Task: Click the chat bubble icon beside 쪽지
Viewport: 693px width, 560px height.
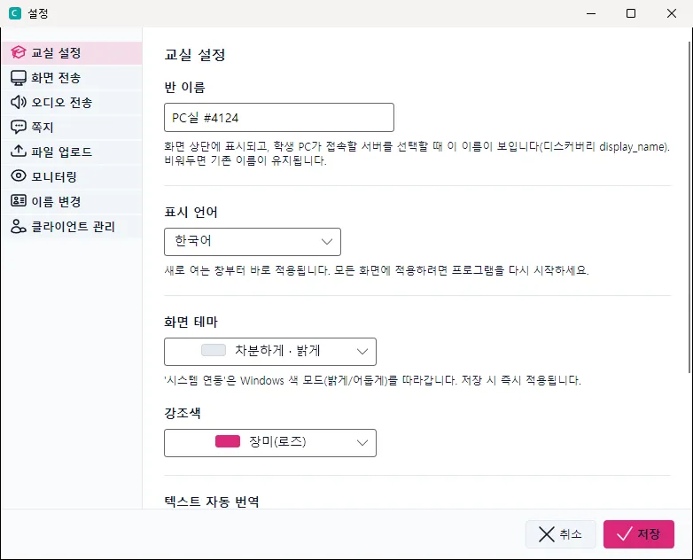Action: pyautogui.click(x=18, y=127)
